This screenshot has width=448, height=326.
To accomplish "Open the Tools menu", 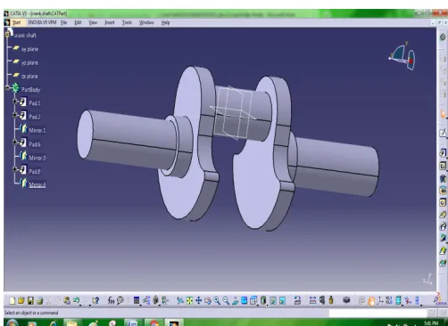I will [127, 22].
